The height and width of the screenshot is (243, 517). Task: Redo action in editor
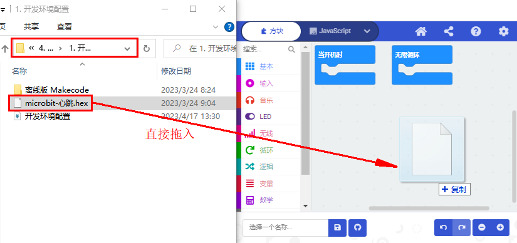click(x=462, y=227)
